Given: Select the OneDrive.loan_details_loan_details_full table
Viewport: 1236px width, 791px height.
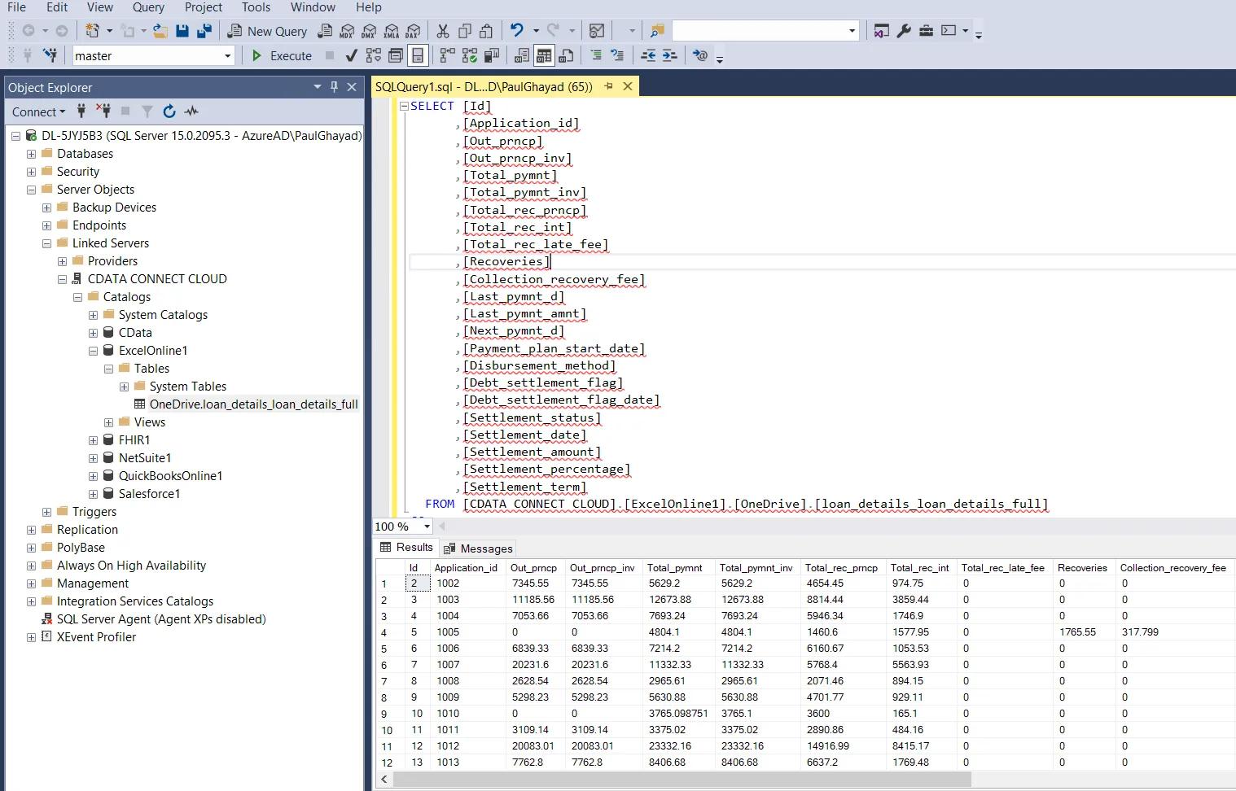Looking at the screenshot, I should click(253, 404).
